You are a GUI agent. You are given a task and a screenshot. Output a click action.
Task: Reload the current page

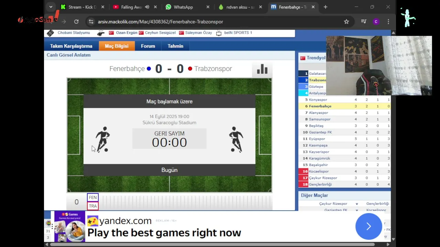click(76, 22)
